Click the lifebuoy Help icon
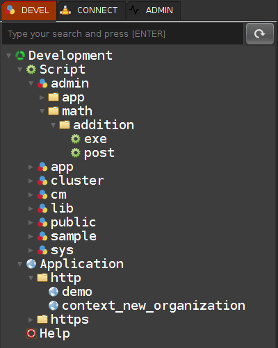The height and width of the screenshot is (348, 278). [31, 333]
